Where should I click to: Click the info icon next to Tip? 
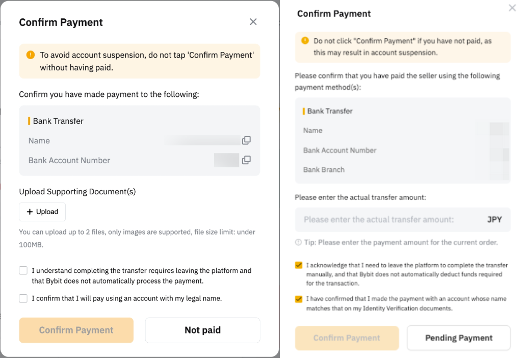click(x=298, y=242)
